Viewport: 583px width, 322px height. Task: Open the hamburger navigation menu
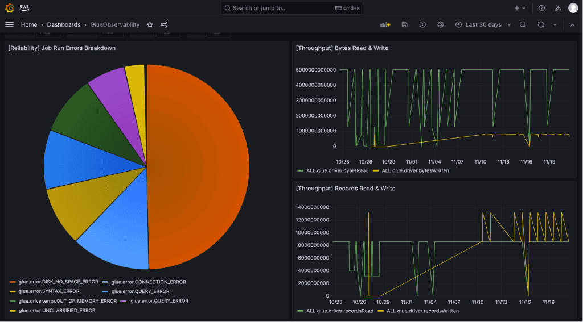(x=9, y=24)
